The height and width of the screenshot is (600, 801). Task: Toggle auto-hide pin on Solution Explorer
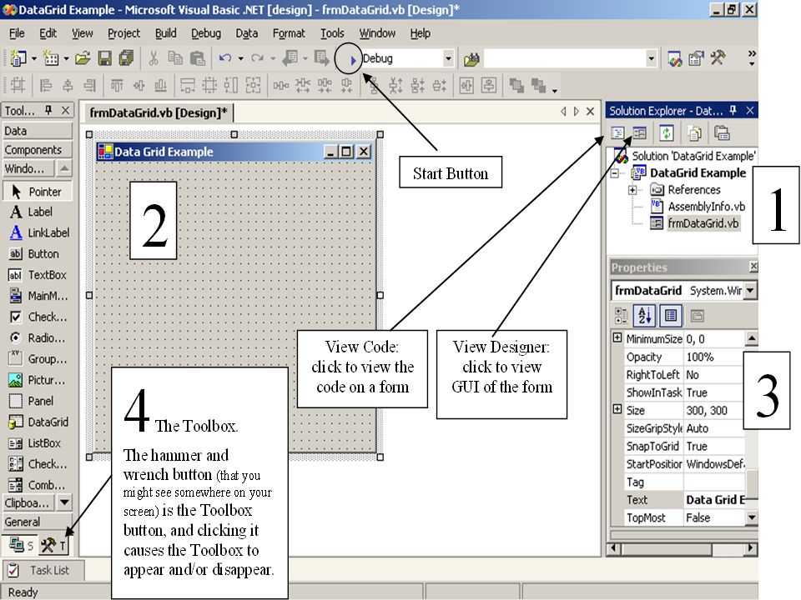tap(733, 110)
